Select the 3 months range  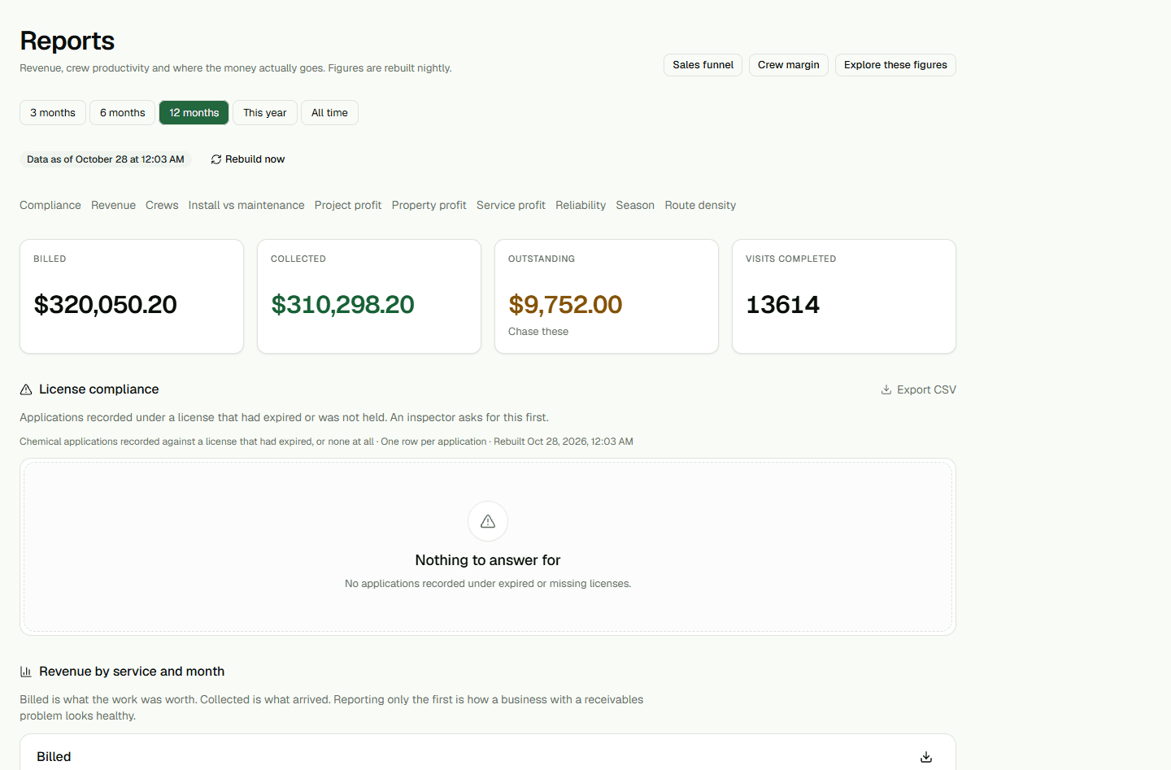53,113
